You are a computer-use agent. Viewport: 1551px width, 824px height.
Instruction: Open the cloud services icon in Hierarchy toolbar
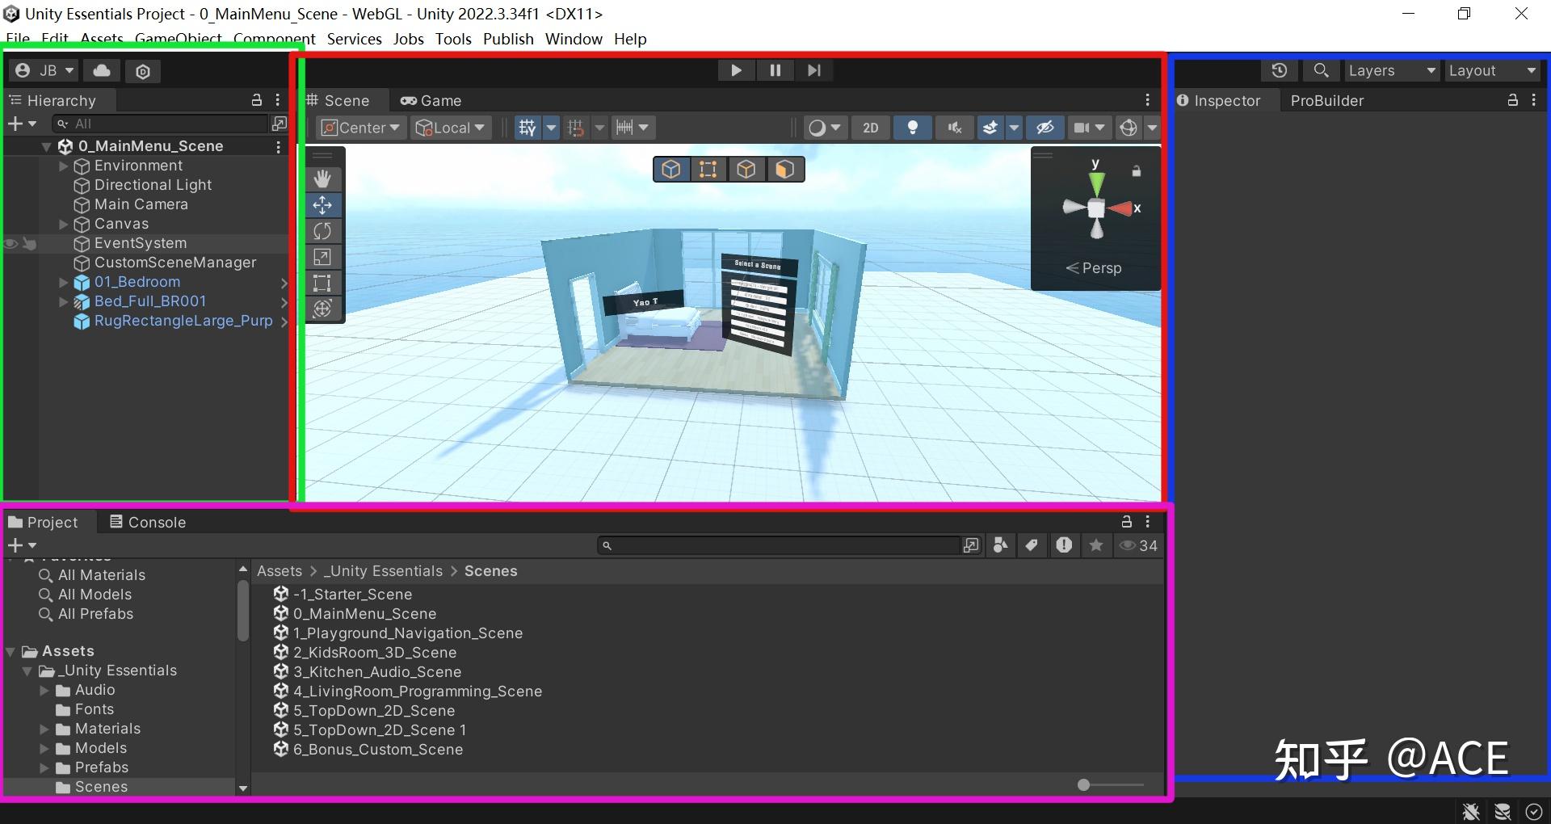coord(101,71)
